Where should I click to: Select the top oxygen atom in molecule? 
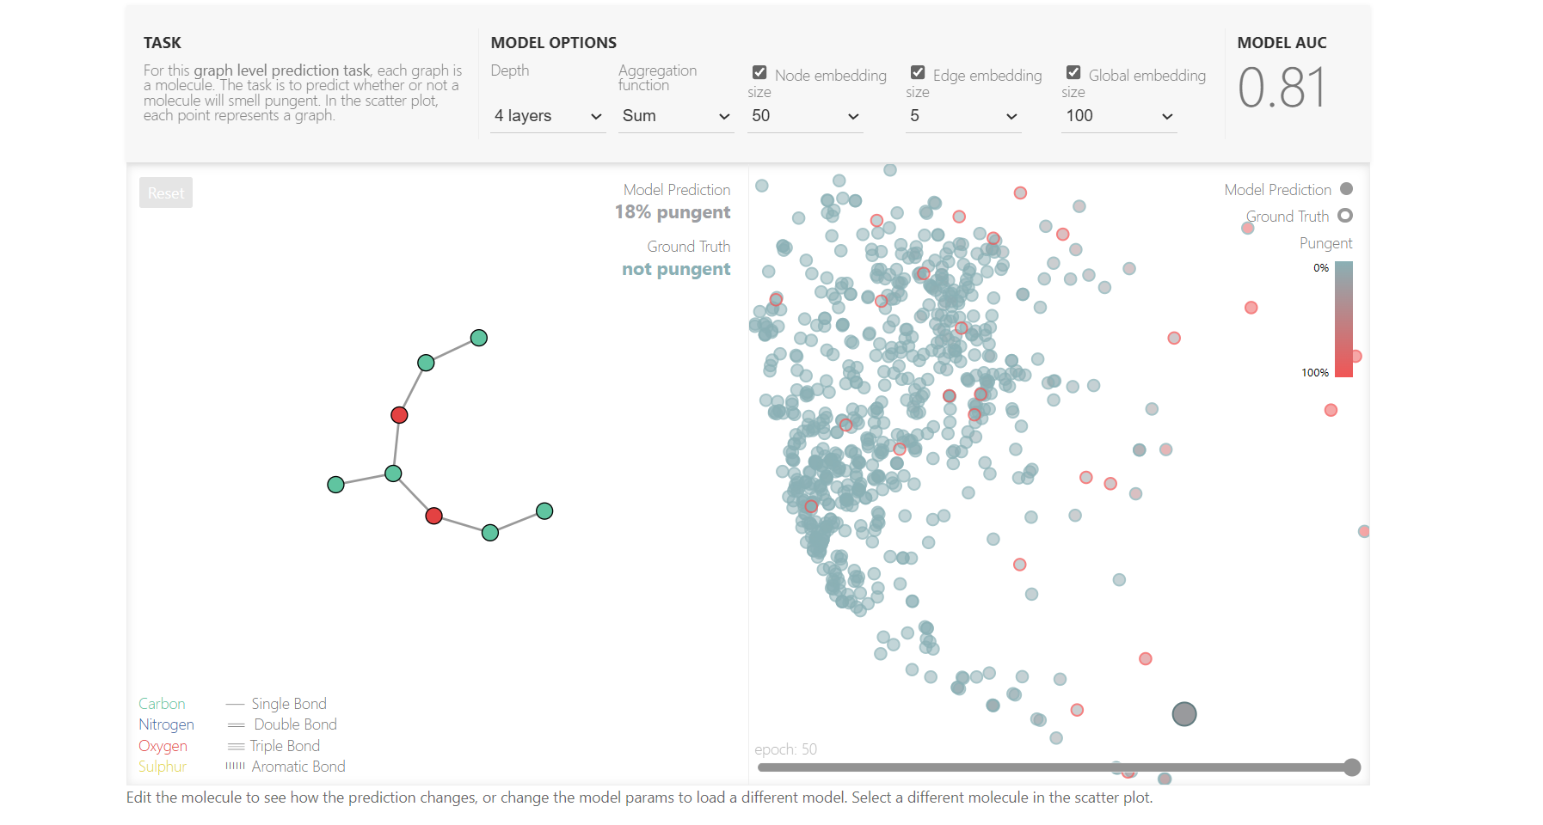[x=399, y=415]
